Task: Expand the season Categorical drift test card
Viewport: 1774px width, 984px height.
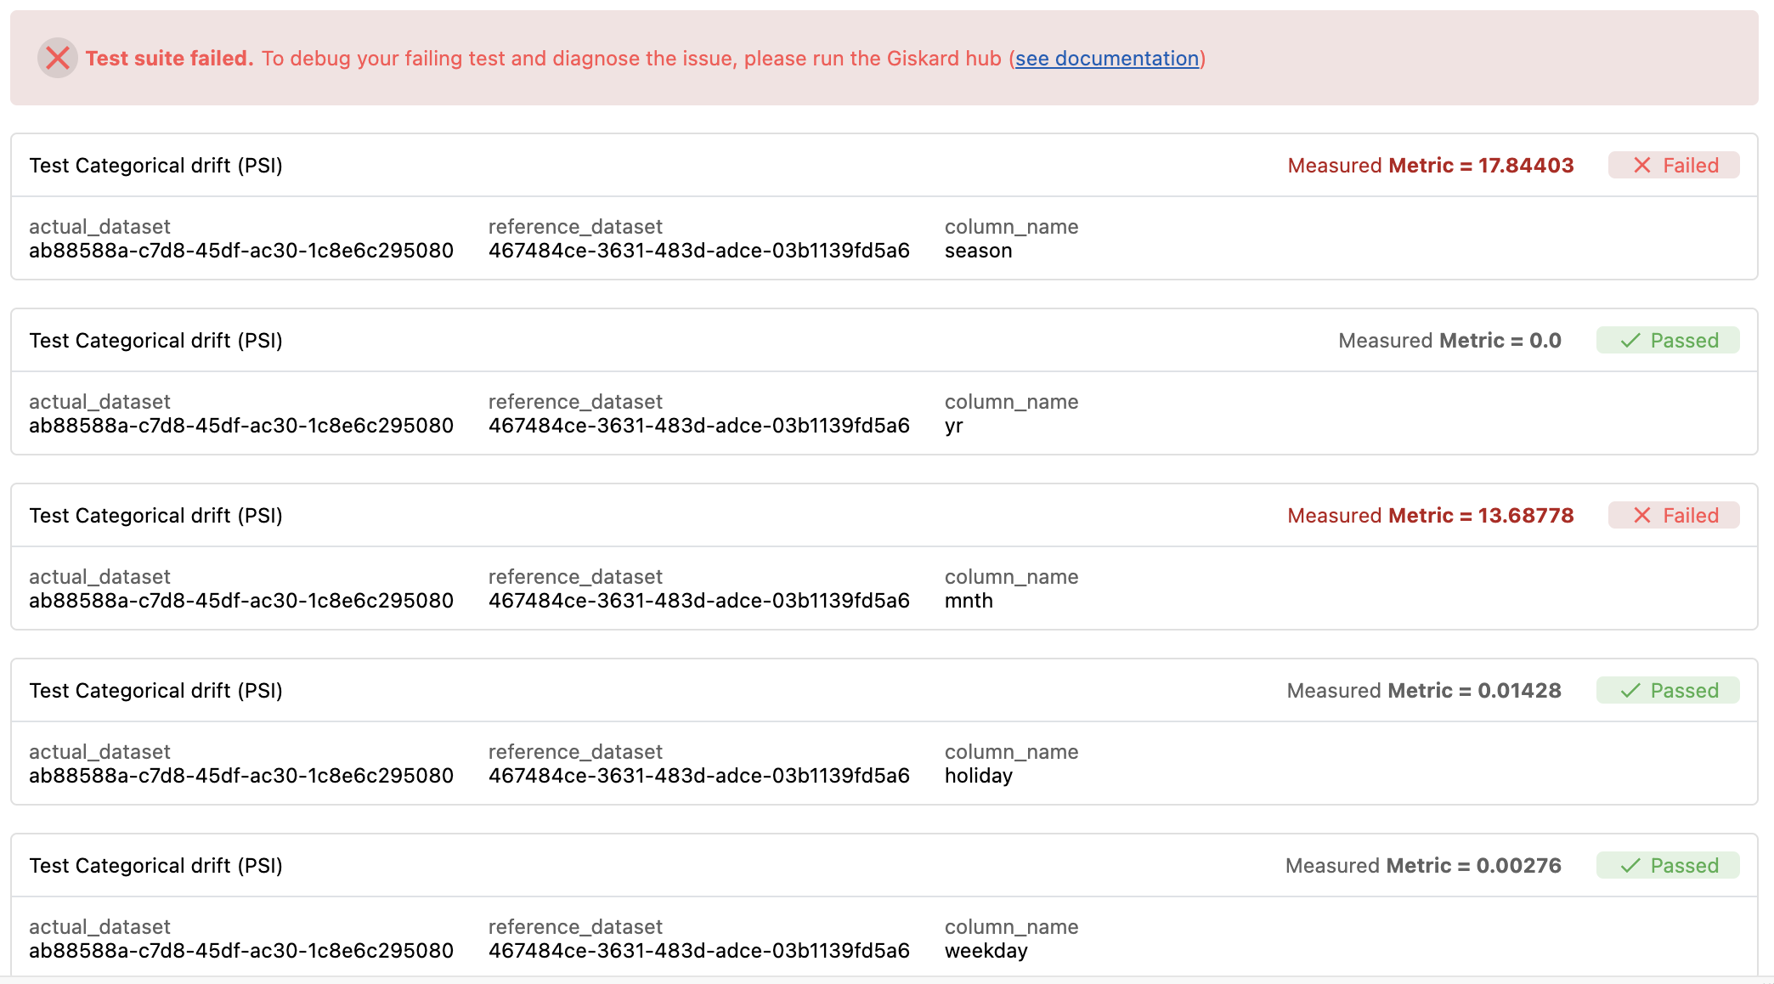Action: point(156,165)
